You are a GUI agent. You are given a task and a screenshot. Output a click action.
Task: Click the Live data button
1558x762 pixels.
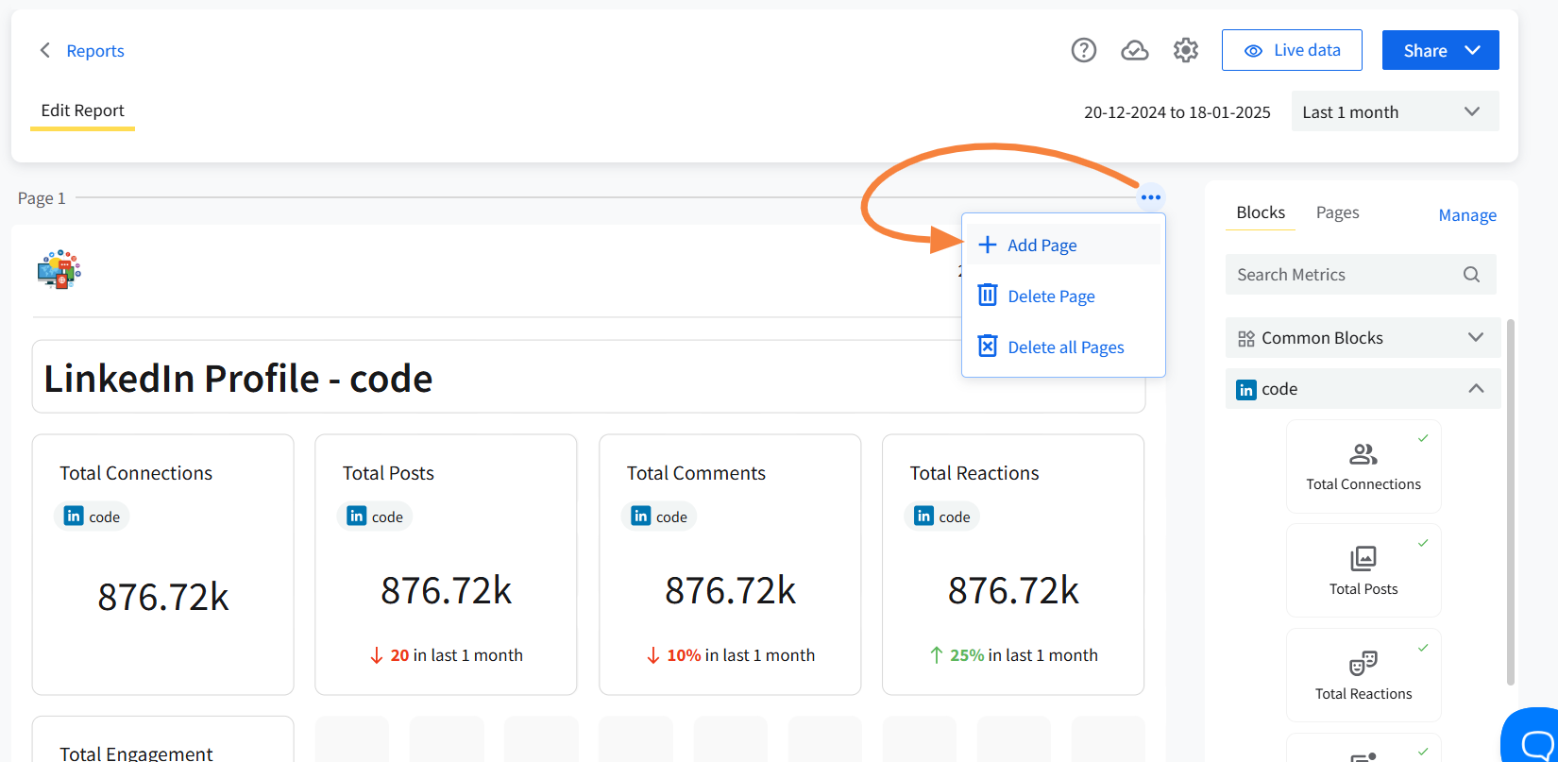point(1291,50)
